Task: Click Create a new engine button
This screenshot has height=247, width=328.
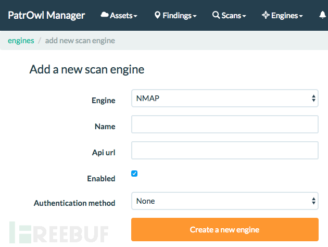Action: 225,230
